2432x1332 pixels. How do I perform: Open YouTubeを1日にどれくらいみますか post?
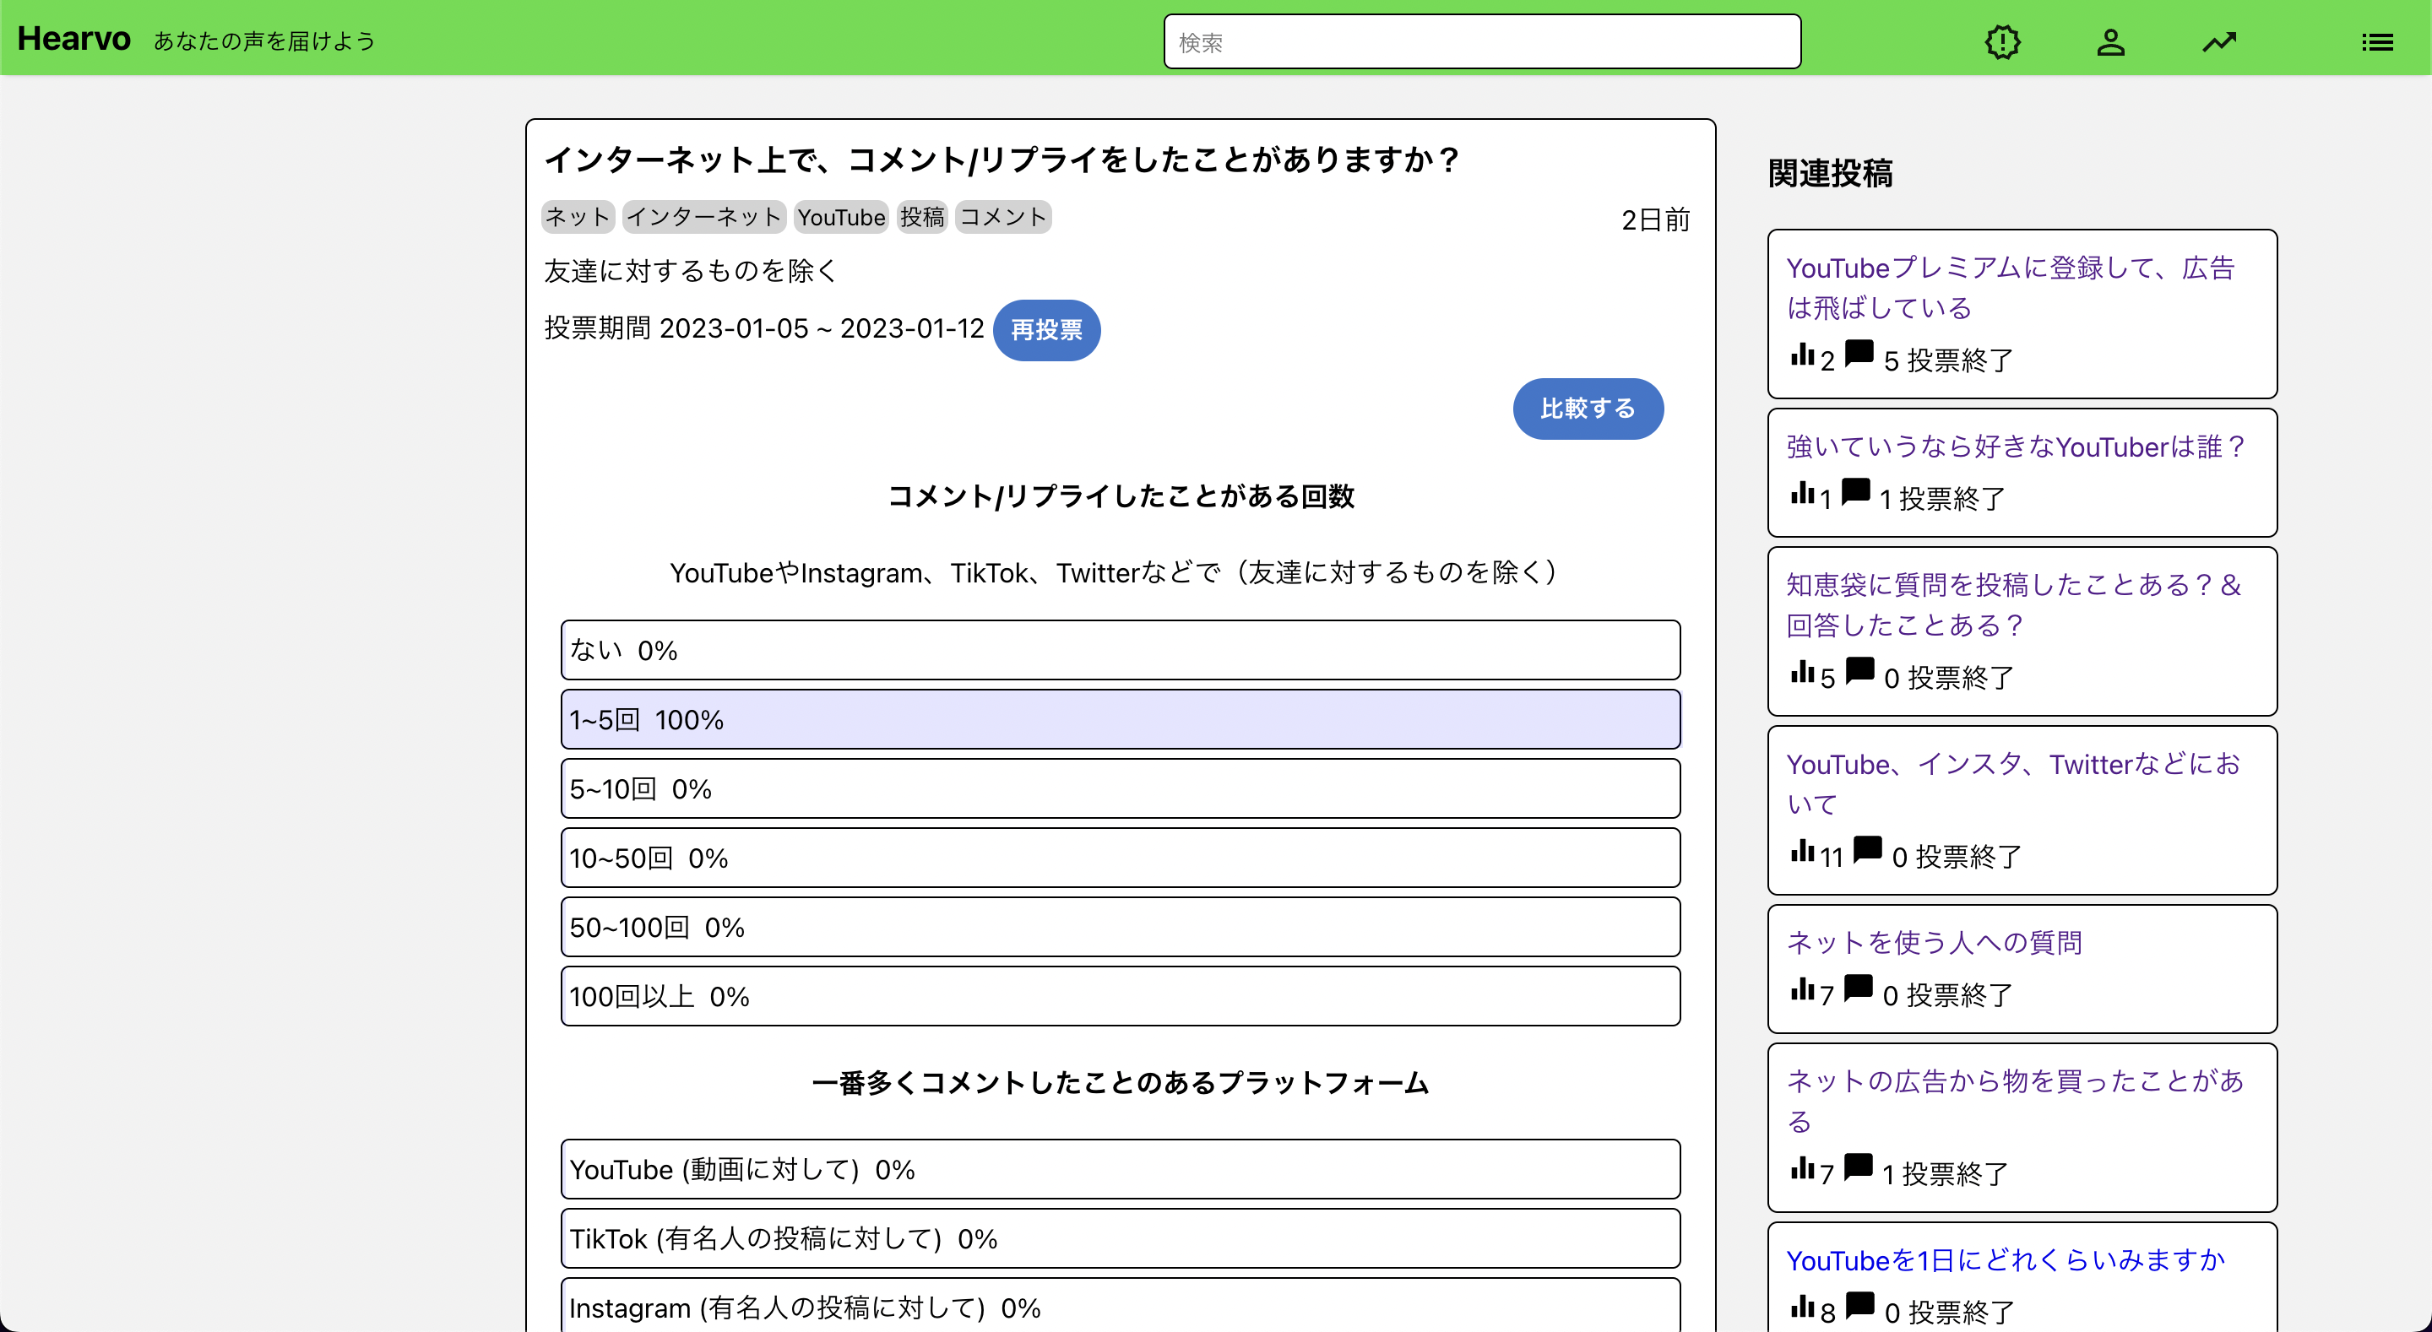pyautogui.click(x=2006, y=1260)
